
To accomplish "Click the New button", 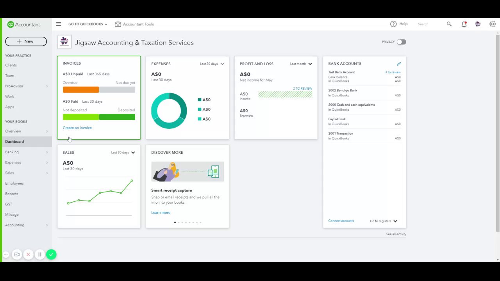I will pyautogui.click(x=26, y=41).
